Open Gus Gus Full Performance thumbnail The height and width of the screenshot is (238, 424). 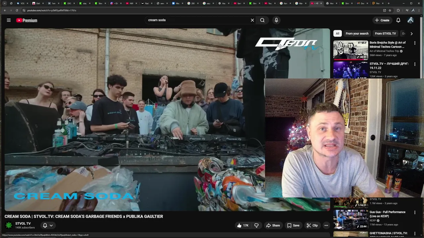(x=350, y=219)
